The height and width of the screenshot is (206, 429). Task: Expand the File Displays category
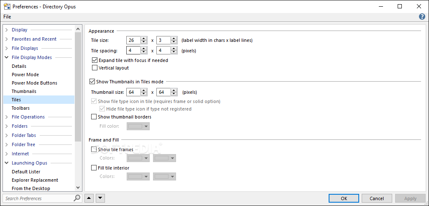7,48
